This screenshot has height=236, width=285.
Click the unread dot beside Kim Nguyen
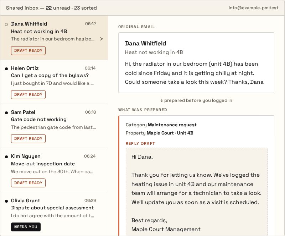pyautogui.click(x=6, y=157)
